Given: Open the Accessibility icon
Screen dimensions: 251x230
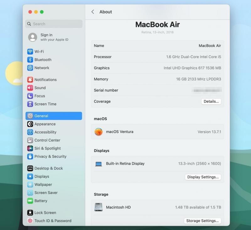Looking at the screenshot, I should pyautogui.click(x=30, y=132).
